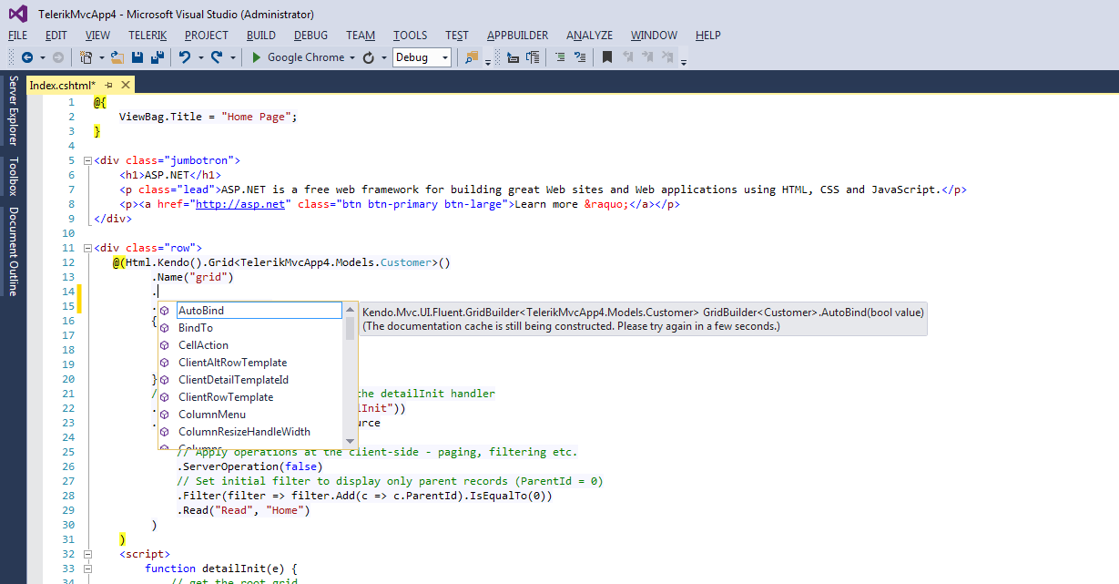Select ClientAltRowTemplate in the IntelliSense list
The width and height of the screenshot is (1119, 584).
(x=250, y=363)
